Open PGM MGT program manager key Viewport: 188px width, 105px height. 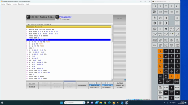point(155,12)
